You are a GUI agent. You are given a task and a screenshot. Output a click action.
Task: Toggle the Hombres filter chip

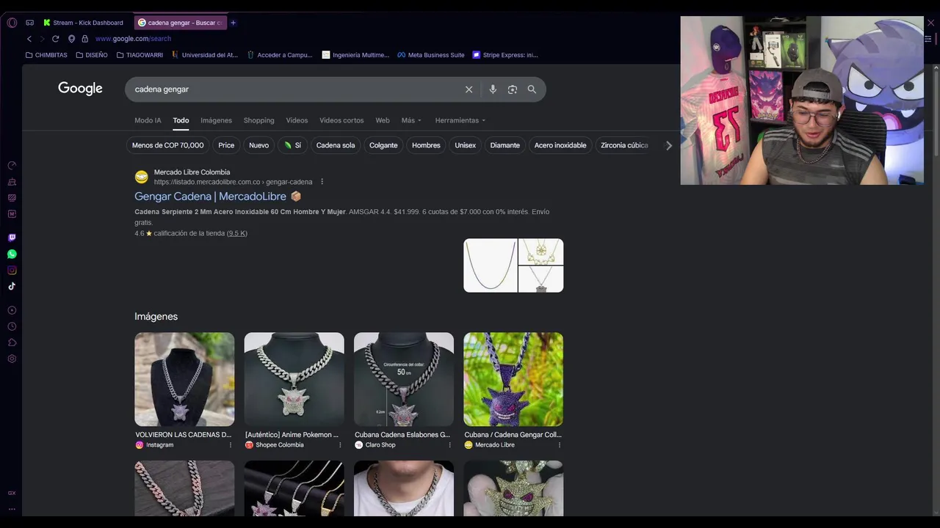click(426, 145)
